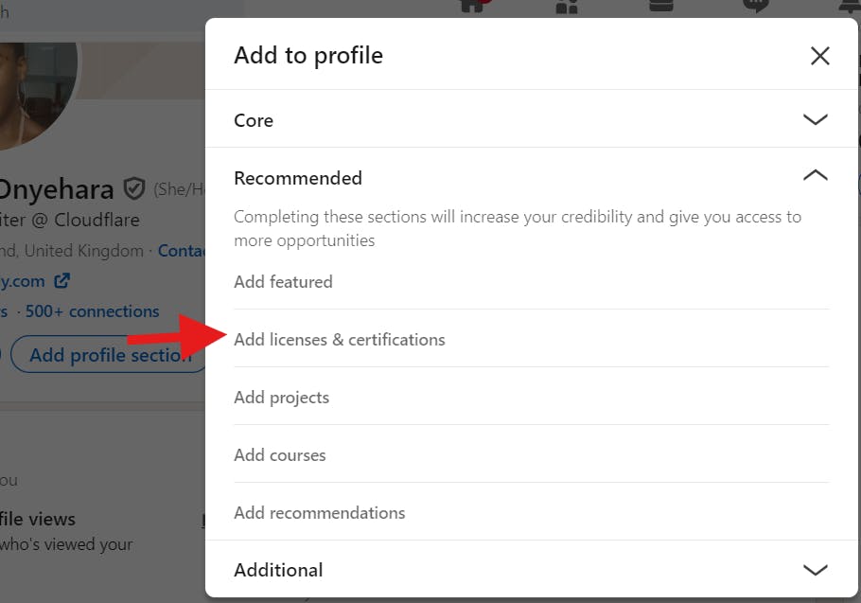861x603 pixels.
Task: Click the external website link icon
Action: click(x=62, y=280)
